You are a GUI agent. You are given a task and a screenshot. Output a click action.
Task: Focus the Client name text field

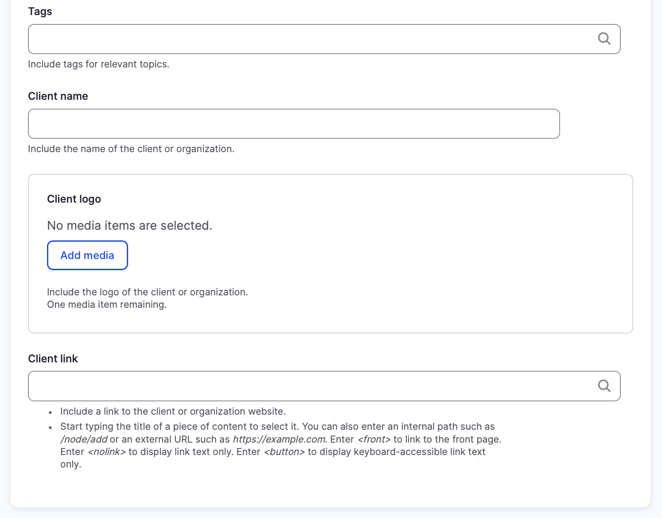(294, 124)
